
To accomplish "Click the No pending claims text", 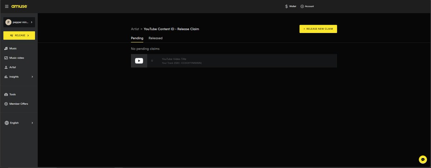I will click(x=145, y=48).
